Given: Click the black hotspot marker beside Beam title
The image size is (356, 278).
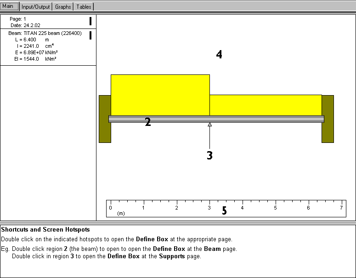Looking at the screenshot, I should [90, 35].
